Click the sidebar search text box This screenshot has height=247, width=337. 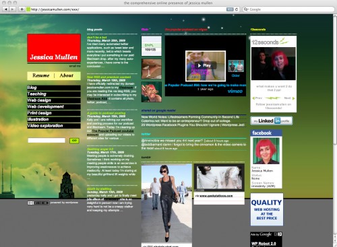click(x=47, y=141)
